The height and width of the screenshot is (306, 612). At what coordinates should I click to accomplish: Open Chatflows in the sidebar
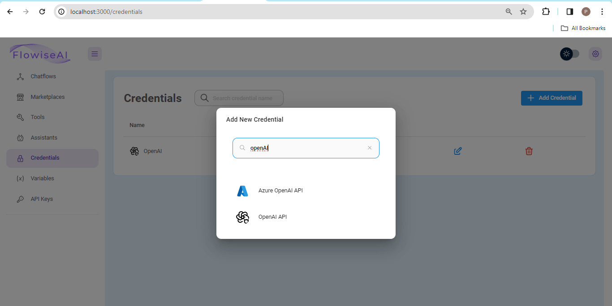[43, 76]
